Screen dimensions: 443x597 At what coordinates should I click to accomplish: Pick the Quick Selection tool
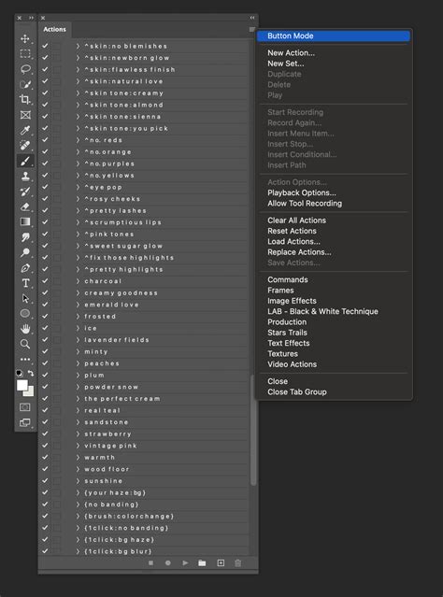[25, 84]
